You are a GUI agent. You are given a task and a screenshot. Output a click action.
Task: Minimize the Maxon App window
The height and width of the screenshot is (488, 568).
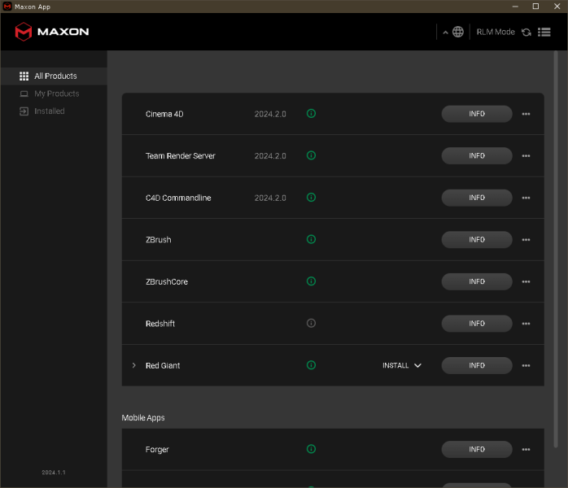click(515, 7)
